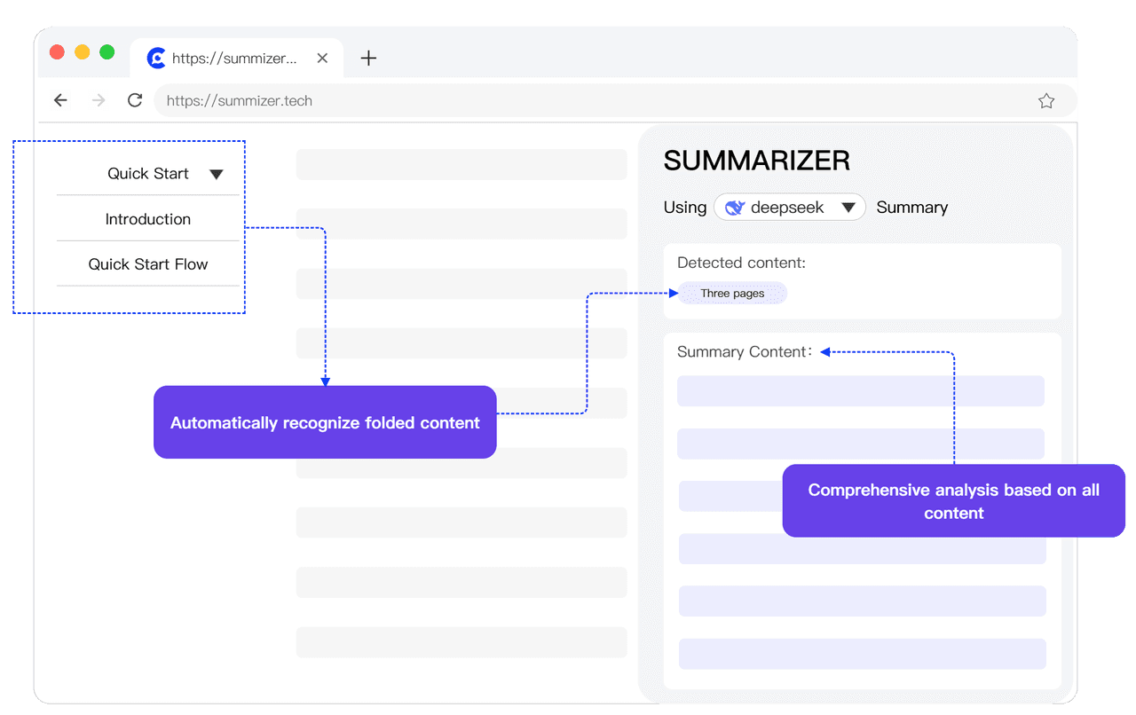Image resolution: width=1136 pixels, height=715 pixels.
Task: Click the Comprehensive analysis based on all content button
Action: pyautogui.click(x=953, y=501)
